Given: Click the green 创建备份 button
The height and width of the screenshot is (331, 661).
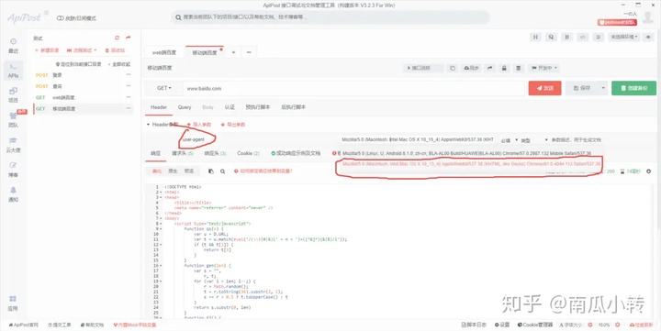Looking at the screenshot, I should 634,88.
